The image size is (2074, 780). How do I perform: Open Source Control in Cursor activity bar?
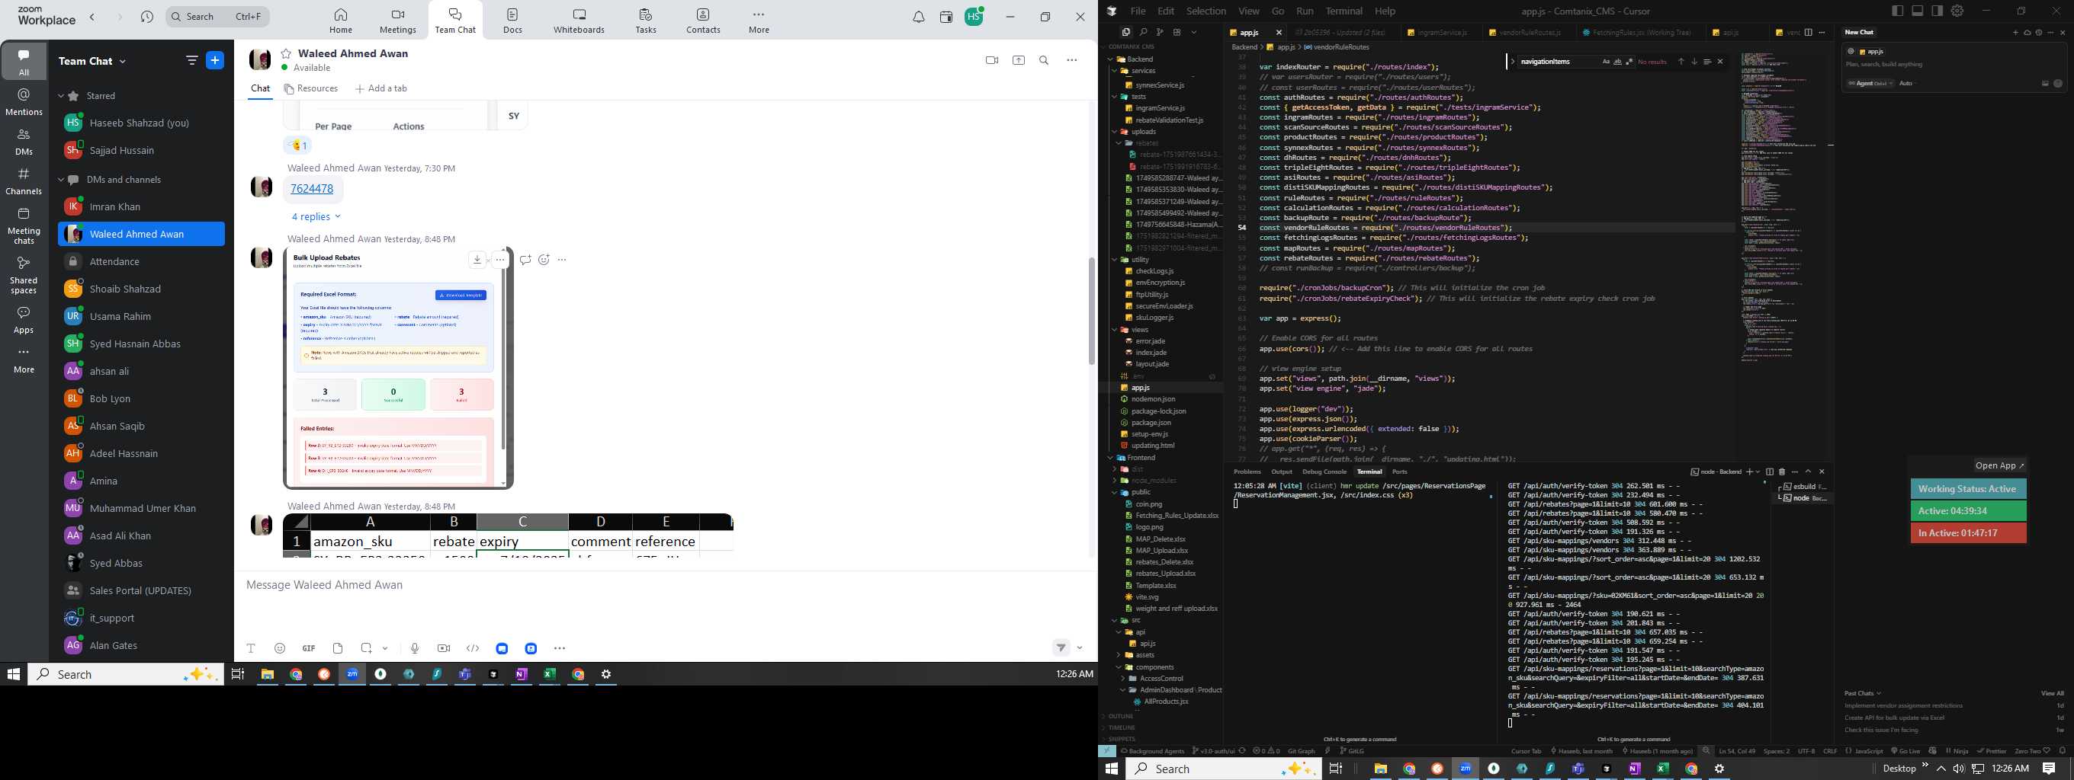(x=1159, y=32)
